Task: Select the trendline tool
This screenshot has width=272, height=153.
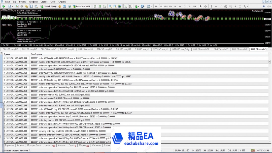Action: tap(221, 6)
